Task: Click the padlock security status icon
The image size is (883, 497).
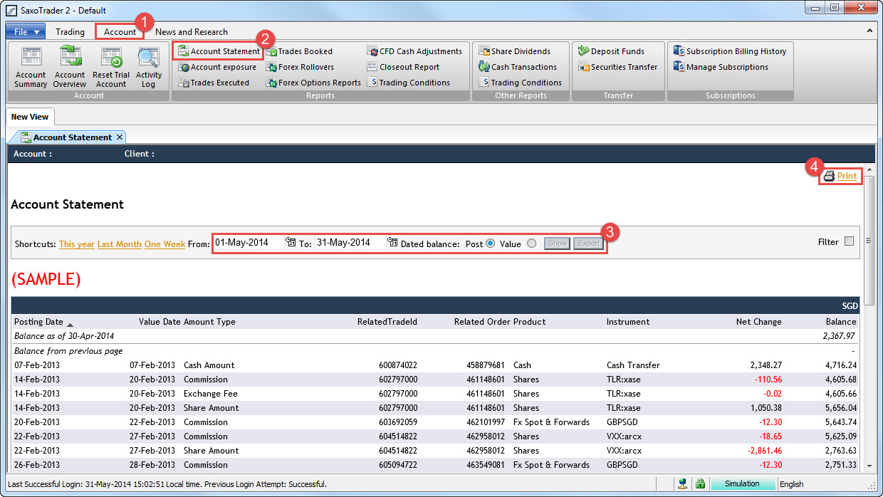Action: (x=700, y=484)
